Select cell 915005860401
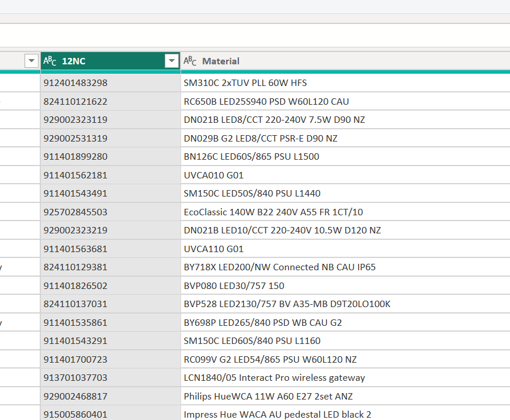 [110, 414]
